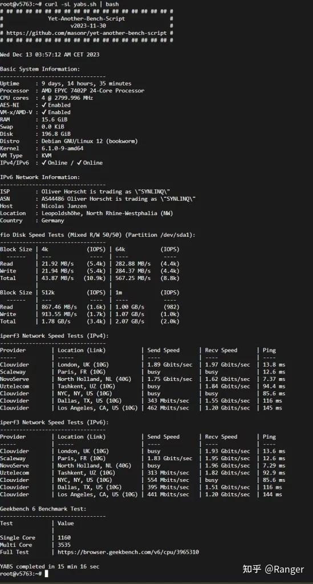Click 64k read speed '282.88 MB/s'
This screenshot has width=313, height=584.
pos(133,263)
